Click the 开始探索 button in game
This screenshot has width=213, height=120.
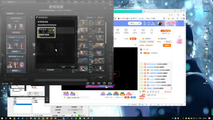coord(50,70)
